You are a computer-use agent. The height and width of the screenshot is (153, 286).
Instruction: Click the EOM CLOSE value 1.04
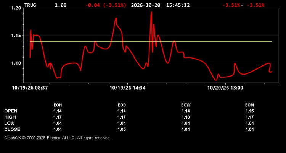click(249, 129)
